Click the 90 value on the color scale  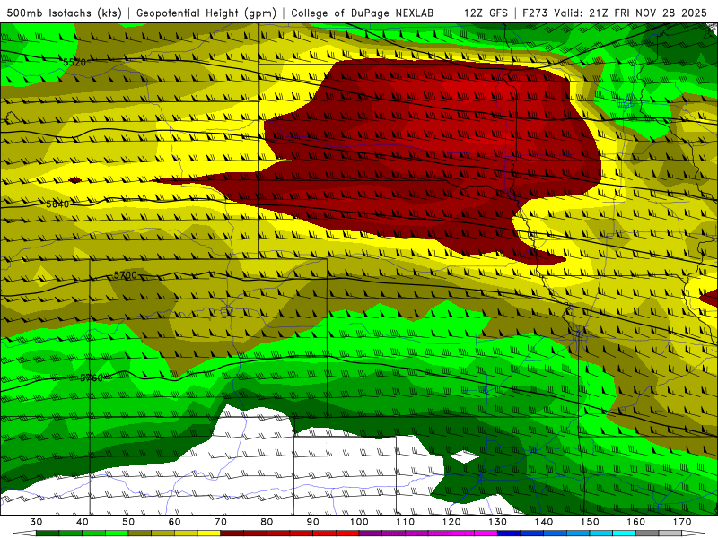point(312,522)
